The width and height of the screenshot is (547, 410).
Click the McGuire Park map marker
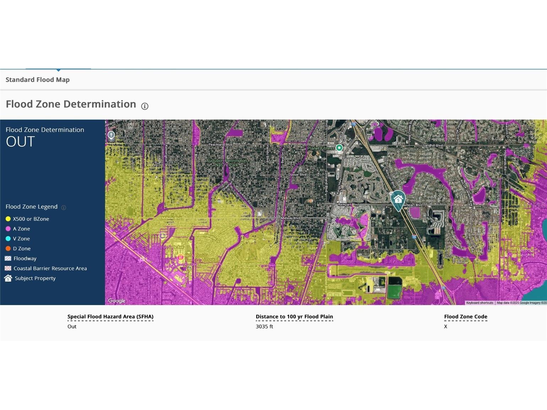(163, 236)
